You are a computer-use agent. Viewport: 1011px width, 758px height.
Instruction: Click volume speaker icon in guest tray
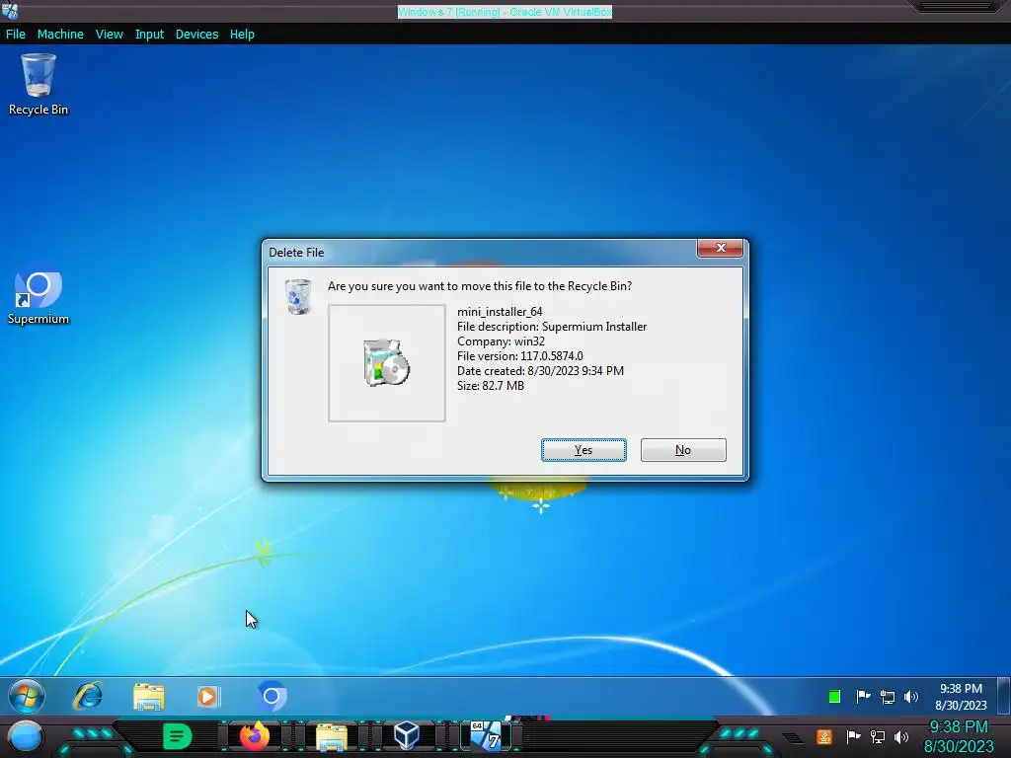pos(911,696)
